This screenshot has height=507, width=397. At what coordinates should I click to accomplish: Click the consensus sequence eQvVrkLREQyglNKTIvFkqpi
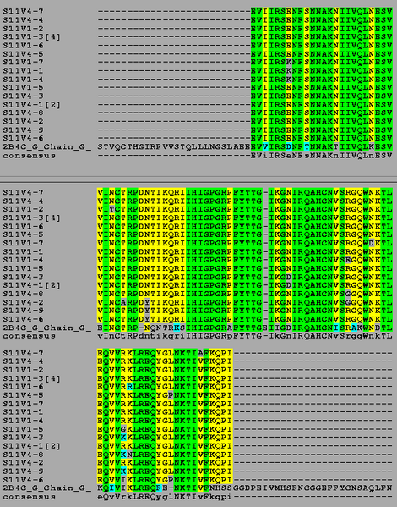click(165, 497)
